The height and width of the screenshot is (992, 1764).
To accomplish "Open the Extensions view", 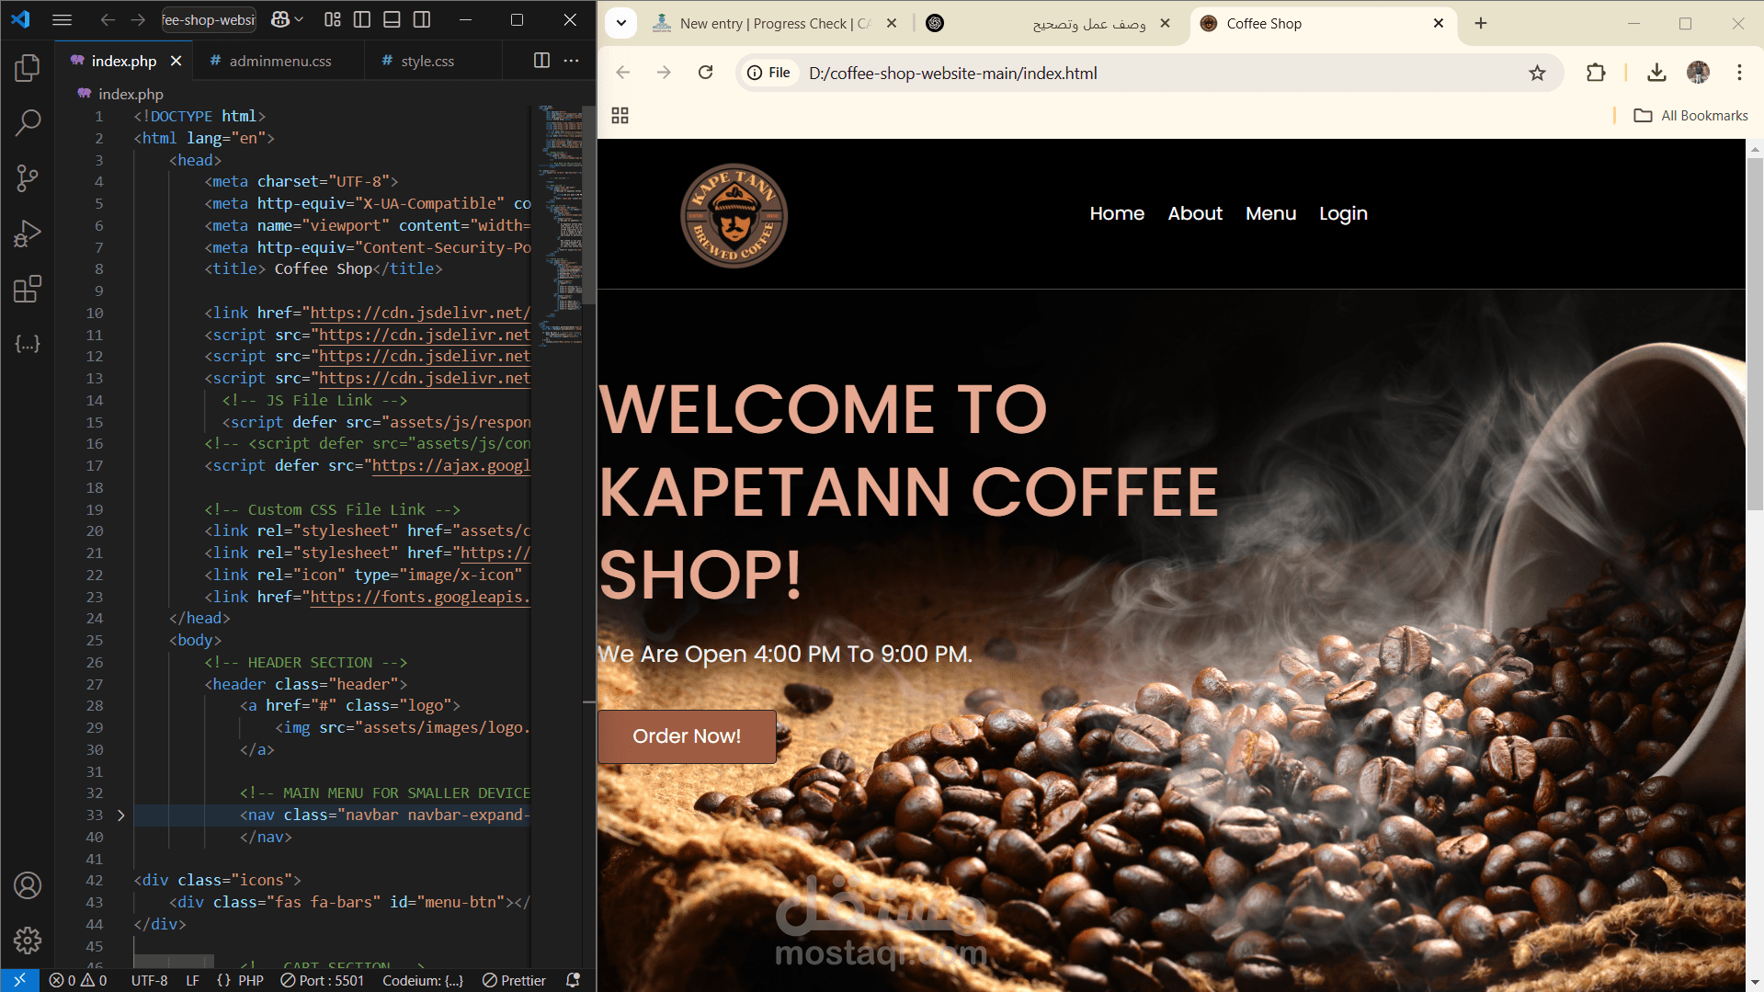I will click(x=28, y=289).
